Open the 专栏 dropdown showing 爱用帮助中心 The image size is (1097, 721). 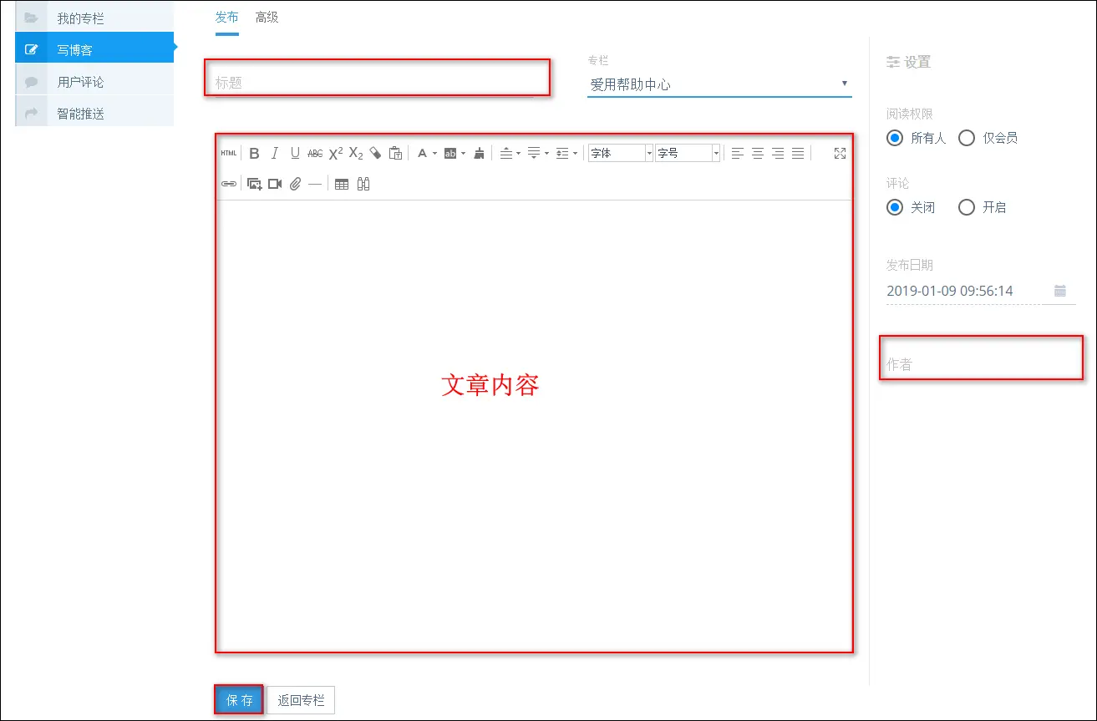coord(719,84)
